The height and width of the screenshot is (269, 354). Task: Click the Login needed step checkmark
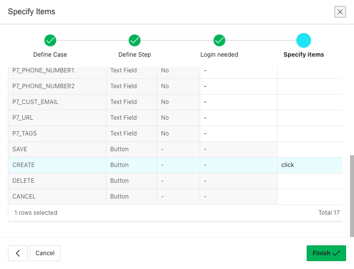tap(219, 40)
